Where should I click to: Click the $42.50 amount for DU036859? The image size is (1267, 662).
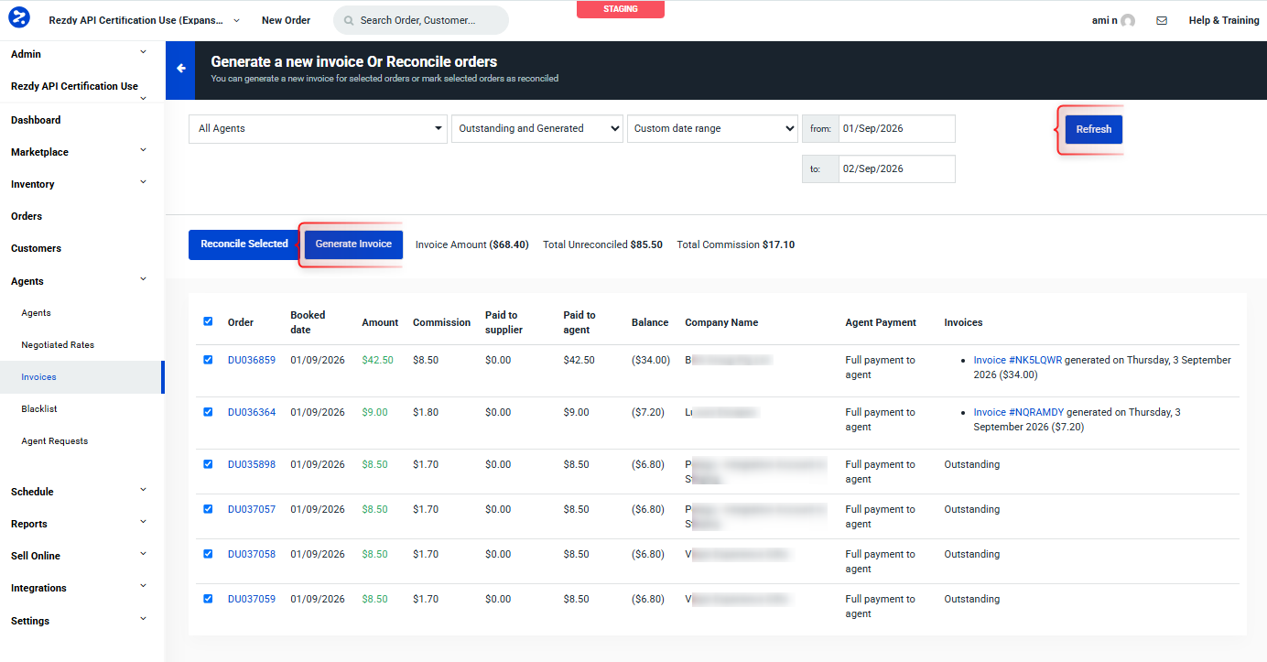(x=377, y=360)
